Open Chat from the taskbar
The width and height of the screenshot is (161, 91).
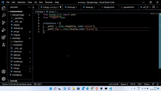69,88
